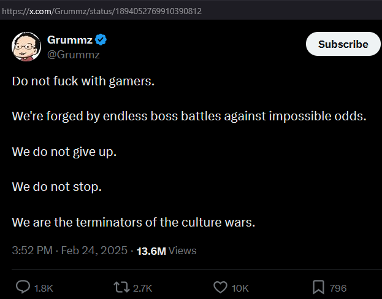Click the "Do not fuck with gamers" line
The width and height of the screenshot is (382, 299).
click(83, 82)
